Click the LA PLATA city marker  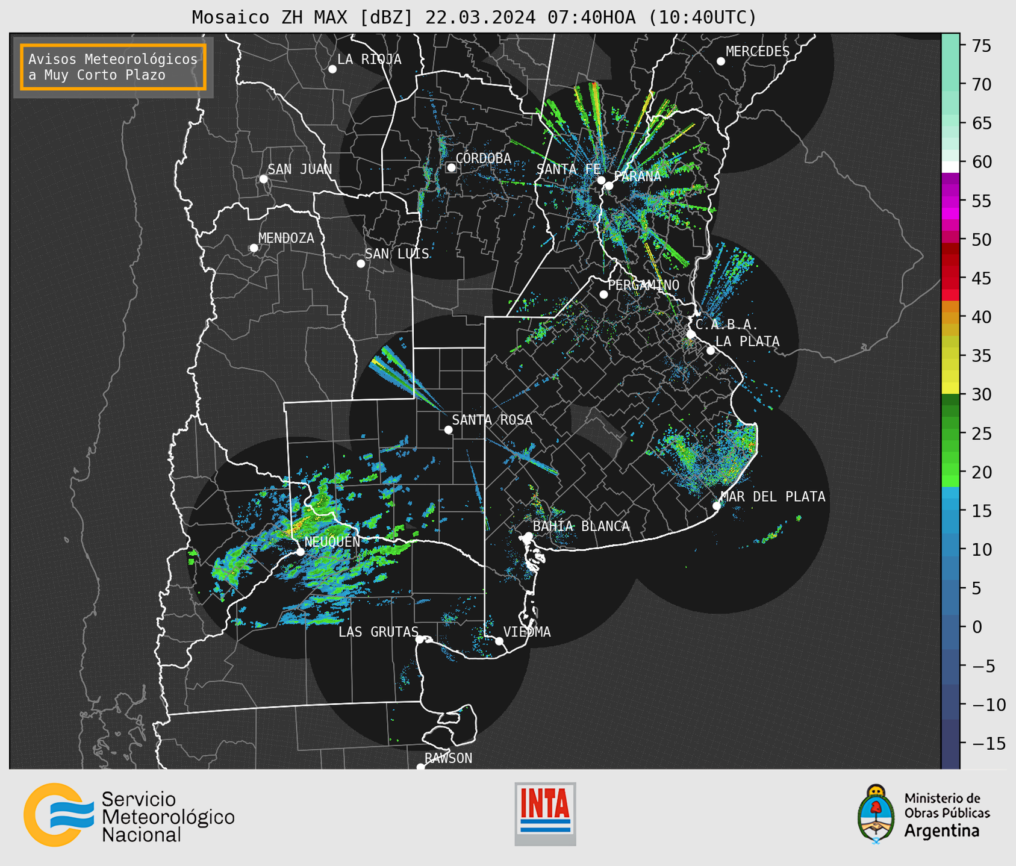pyautogui.click(x=711, y=350)
